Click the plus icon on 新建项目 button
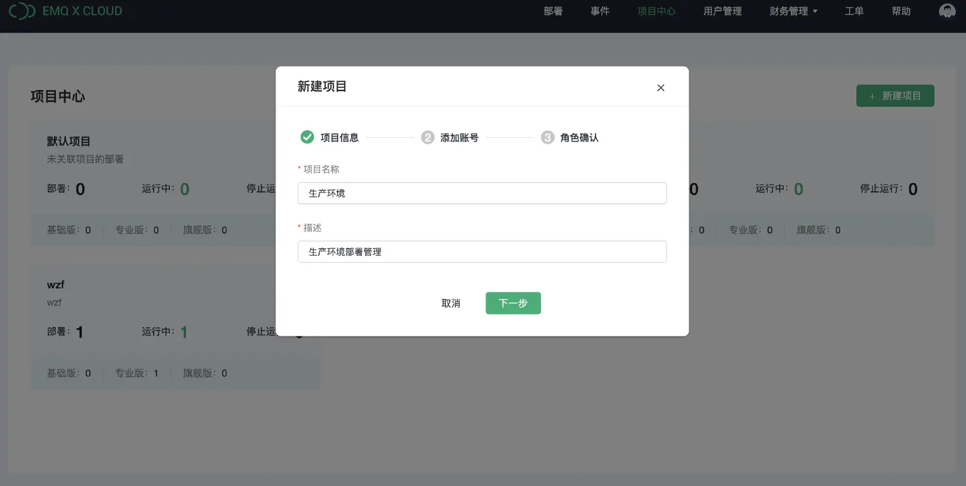 pyautogui.click(x=872, y=96)
